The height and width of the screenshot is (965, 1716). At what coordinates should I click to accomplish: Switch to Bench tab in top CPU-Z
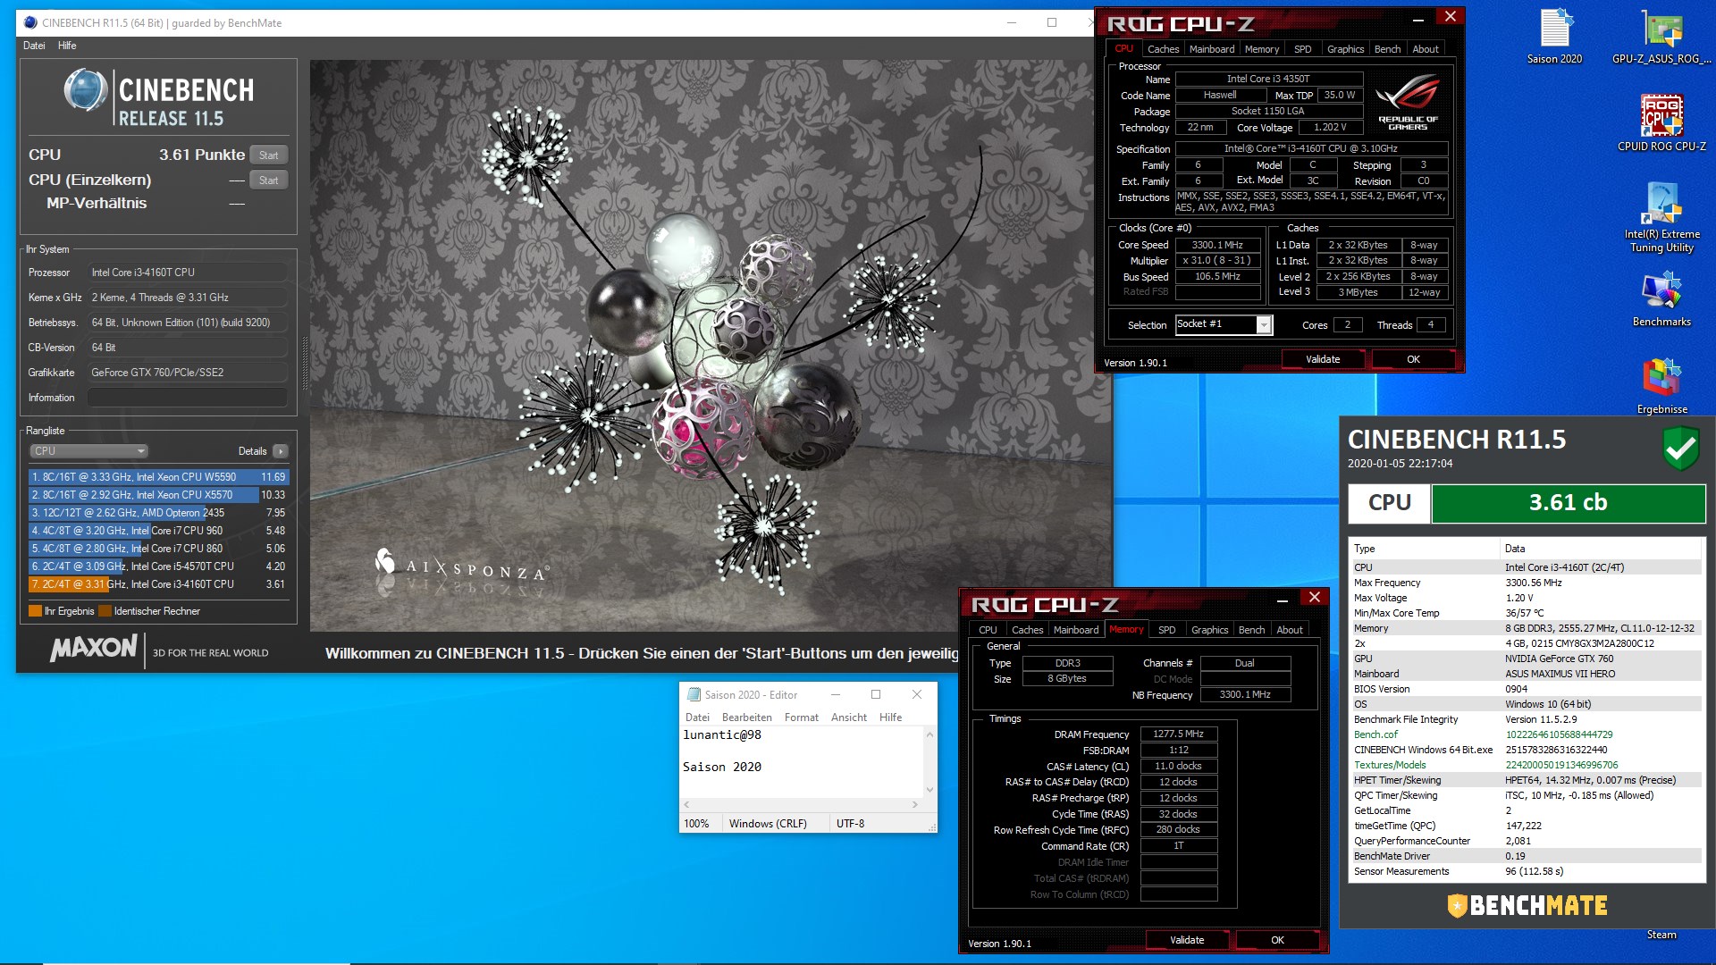(x=1387, y=49)
